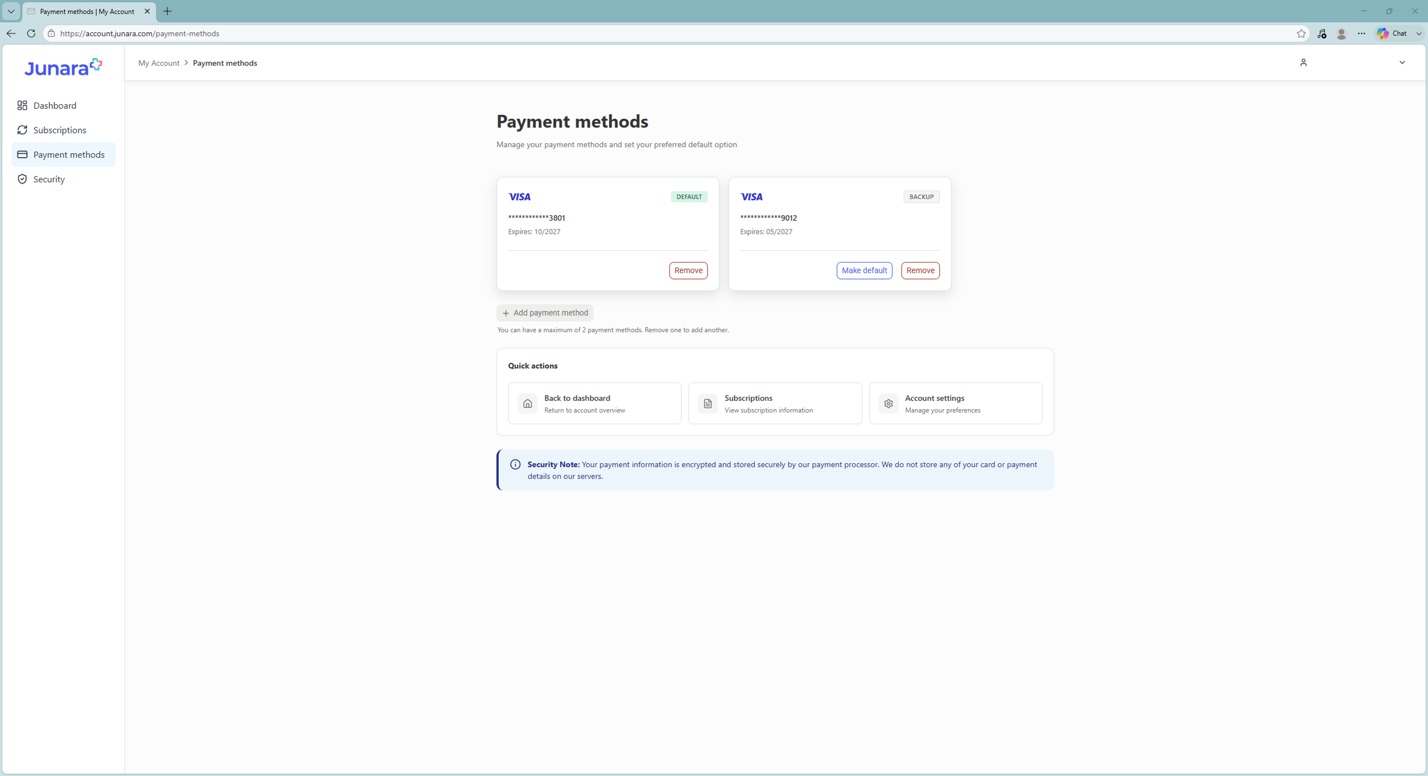1428x776 pixels.
Task: Click plus icon in Add payment method
Action: click(506, 314)
